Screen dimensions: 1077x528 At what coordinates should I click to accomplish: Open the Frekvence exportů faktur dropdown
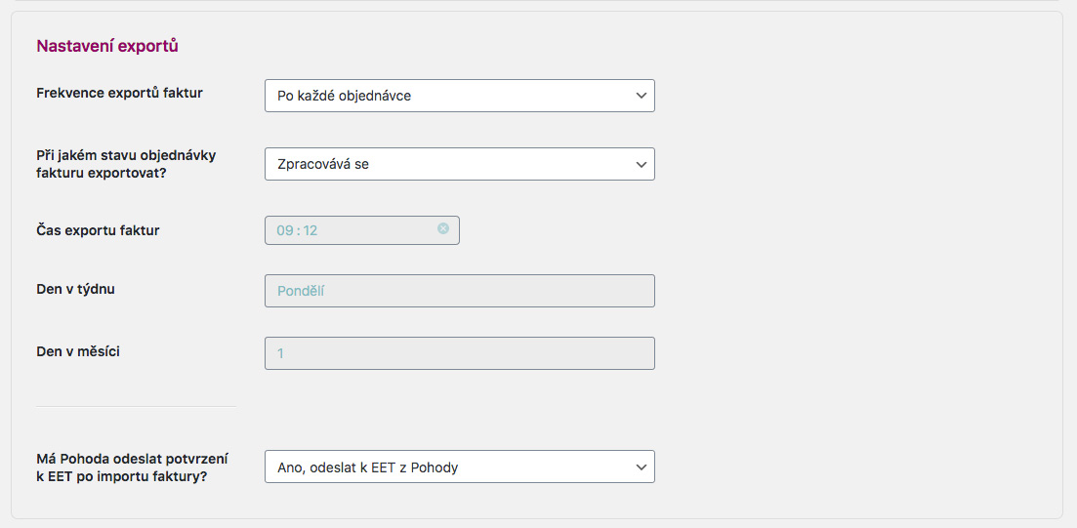(x=460, y=96)
